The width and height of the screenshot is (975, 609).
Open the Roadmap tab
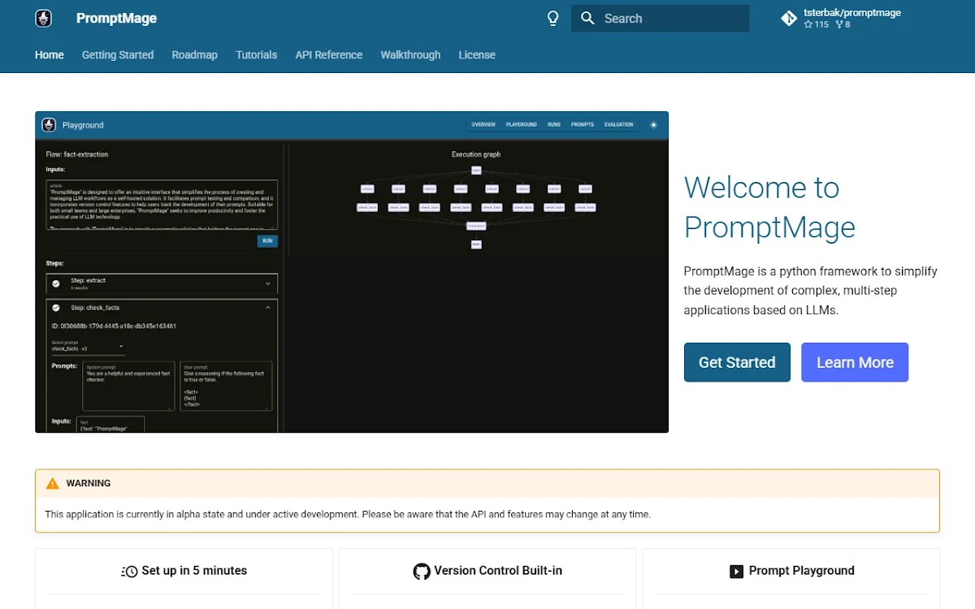coord(195,55)
